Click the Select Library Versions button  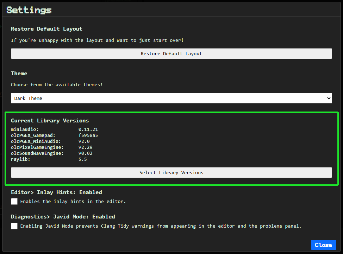(171, 172)
